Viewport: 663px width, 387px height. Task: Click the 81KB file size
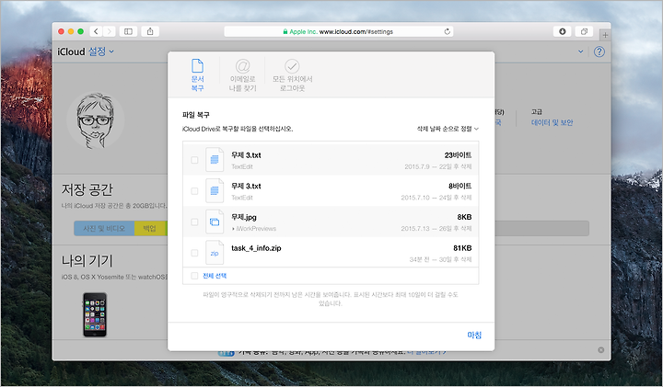pos(462,248)
